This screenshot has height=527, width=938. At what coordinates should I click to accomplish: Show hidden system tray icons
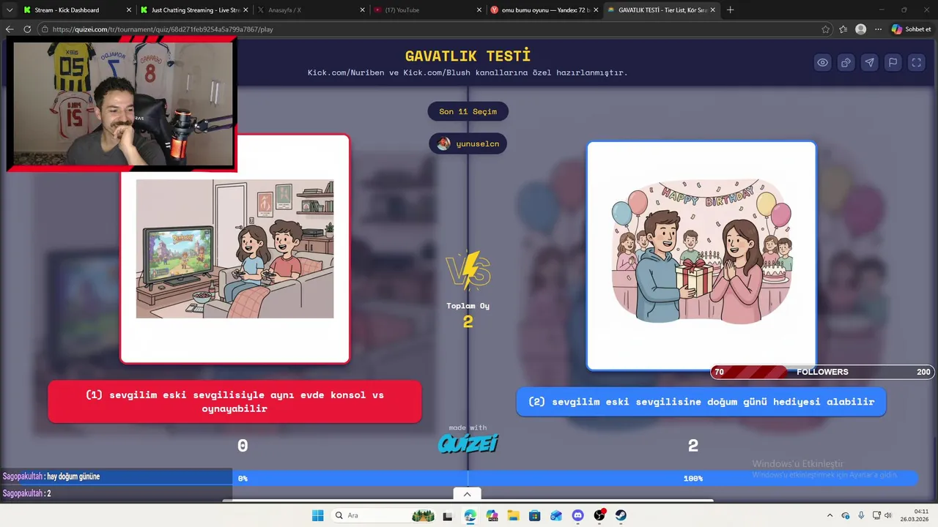coord(830,515)
